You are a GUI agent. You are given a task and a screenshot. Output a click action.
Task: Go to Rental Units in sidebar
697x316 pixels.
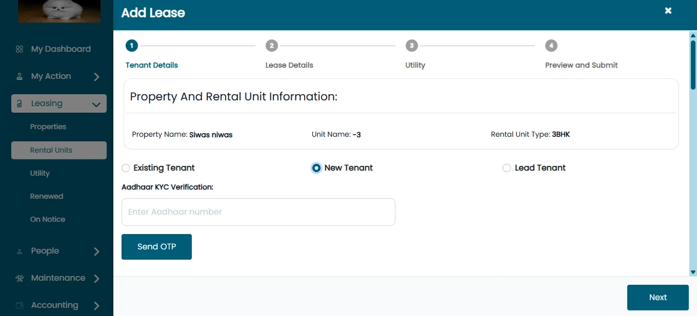pyautogui.click(x=59, y=150)
